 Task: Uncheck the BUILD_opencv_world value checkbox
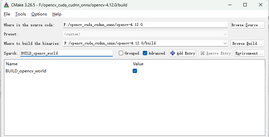(135, 71)
